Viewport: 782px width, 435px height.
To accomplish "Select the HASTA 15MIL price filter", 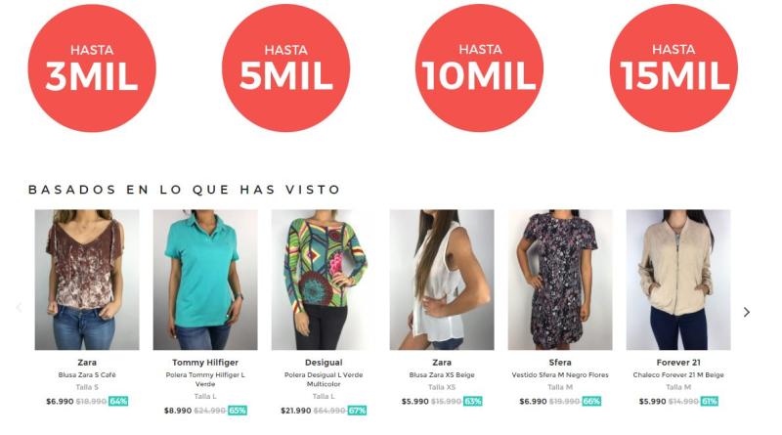I will [673, 68].
